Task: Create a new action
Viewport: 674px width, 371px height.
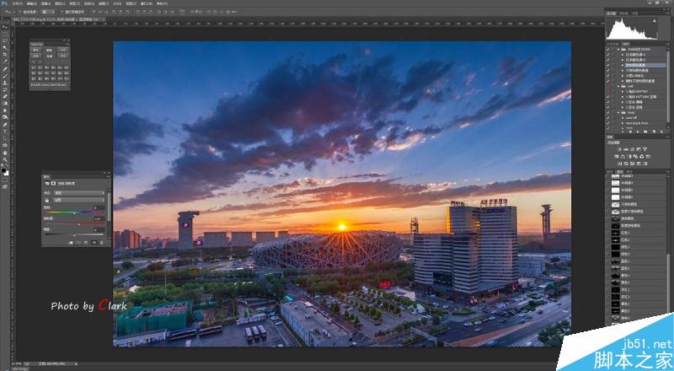Action: click(654, 132)
